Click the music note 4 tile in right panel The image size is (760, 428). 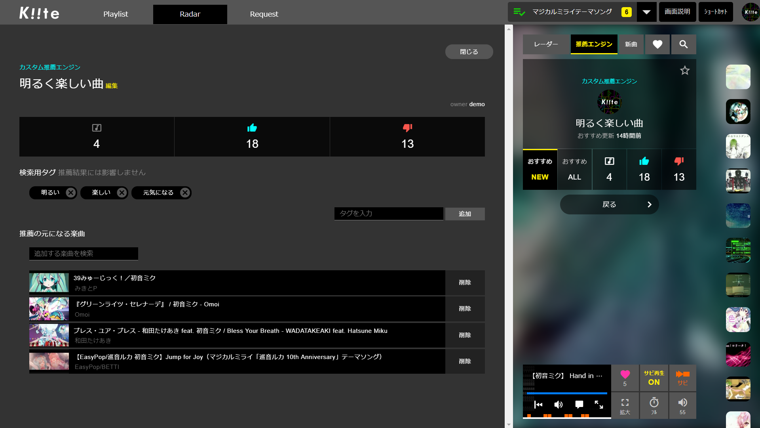coord(609,170)
